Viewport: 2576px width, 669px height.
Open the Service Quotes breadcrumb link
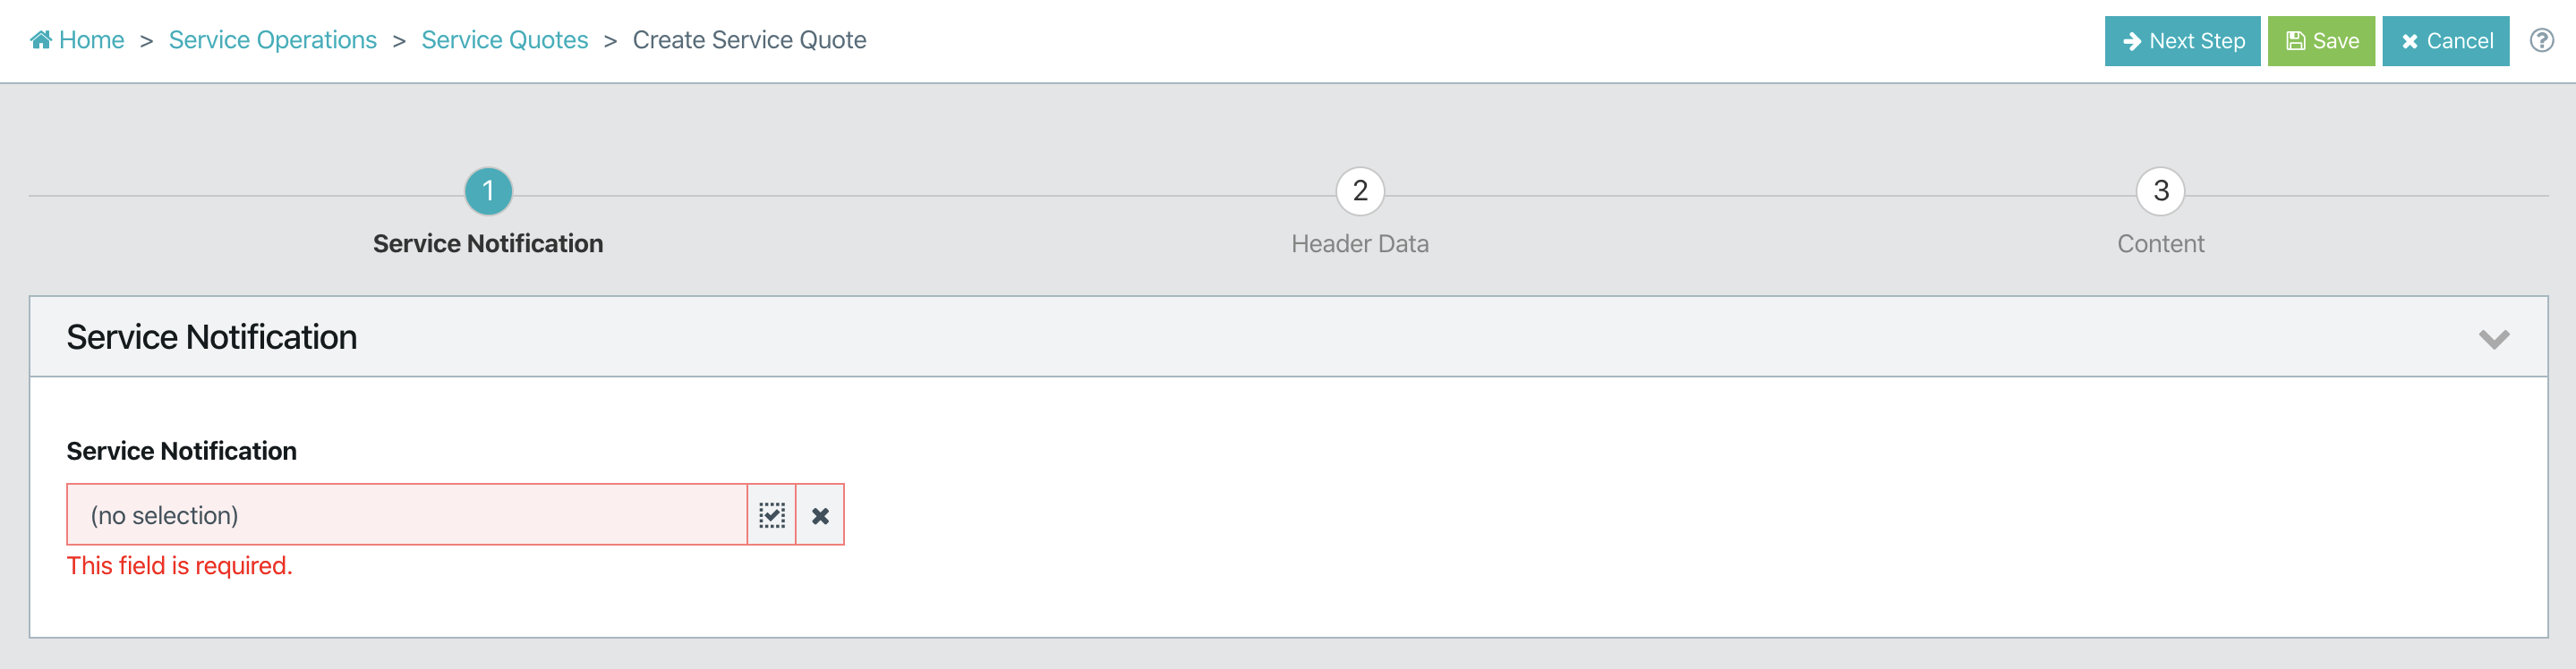pyautogui.click(x=505, y=40)
